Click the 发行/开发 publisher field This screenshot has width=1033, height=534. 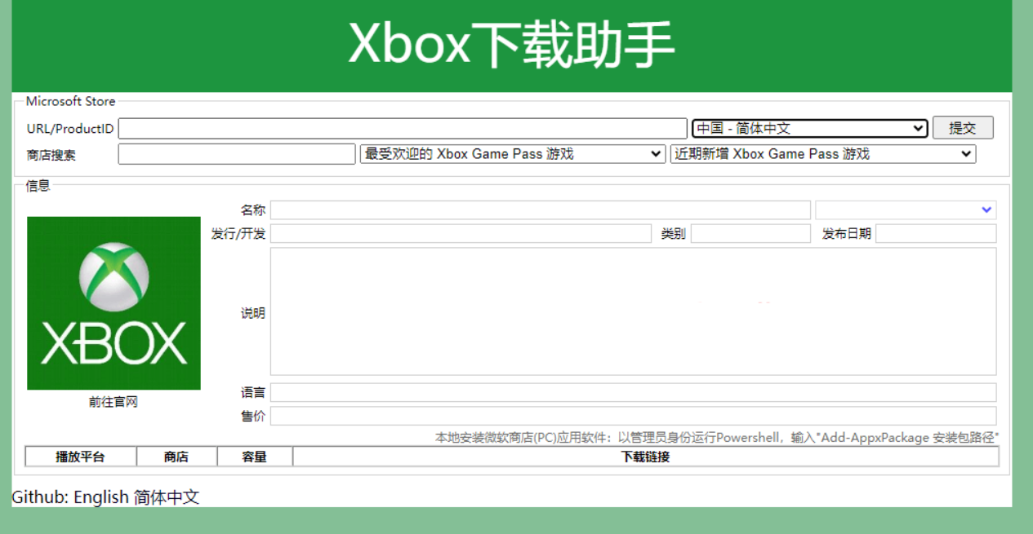coord(461,234)
